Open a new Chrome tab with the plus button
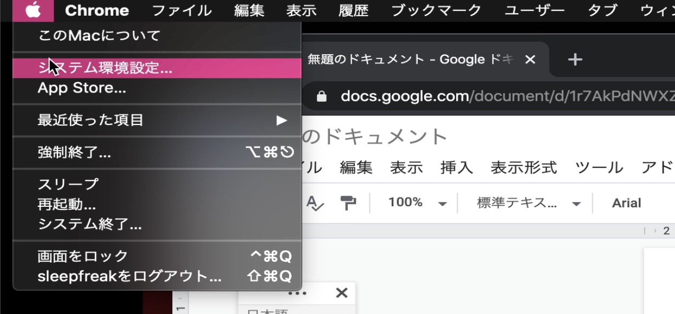The height and width of the screenshot is (314, 675). tap(575, 60)
